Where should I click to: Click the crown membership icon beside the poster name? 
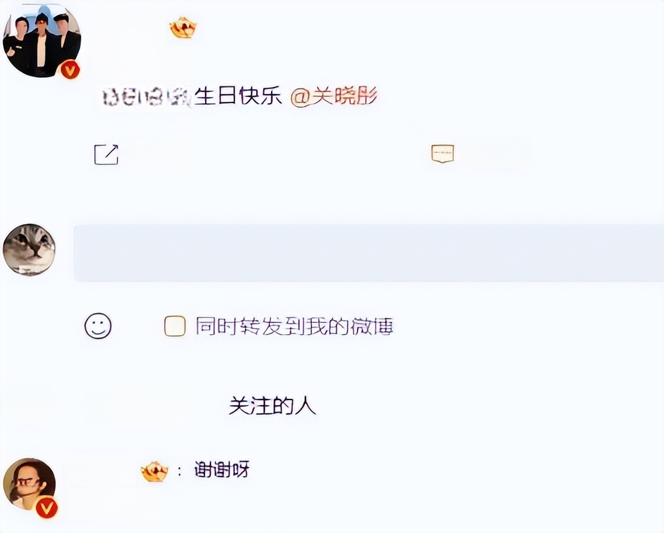tap(183, 27)
